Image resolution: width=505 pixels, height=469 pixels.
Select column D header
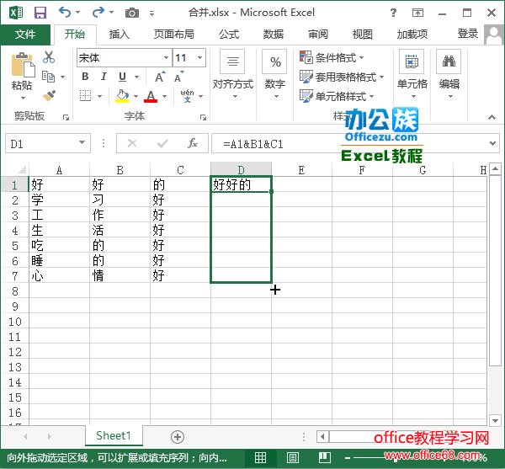pyautogui.click(x=241, y=169)
